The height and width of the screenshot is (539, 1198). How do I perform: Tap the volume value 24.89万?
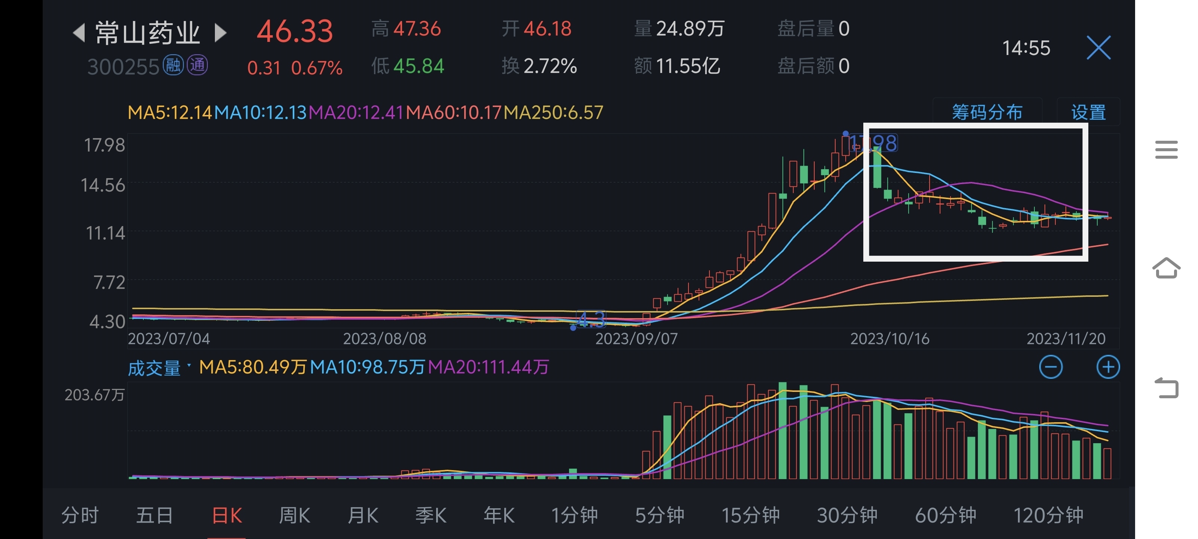[x=690, y=29]
